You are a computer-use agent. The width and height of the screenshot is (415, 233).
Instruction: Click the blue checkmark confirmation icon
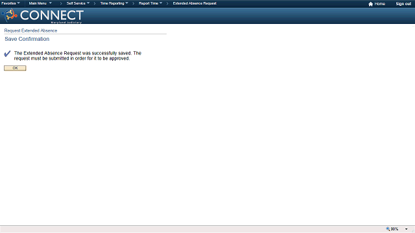[7, 54]
